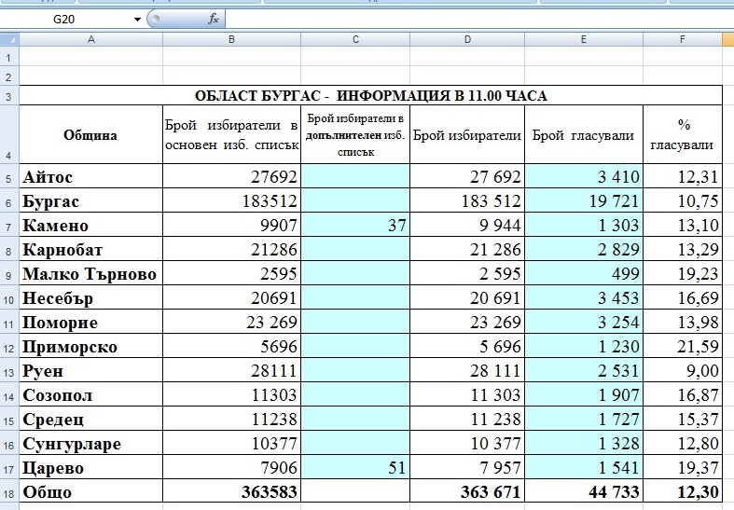Click value 23 269 in column B
Image resolution: width=734 pixels, height=510 pixels.
tap(231, 323)
